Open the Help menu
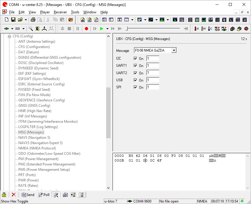Screen dimensions: 251x204 point(104,12)
